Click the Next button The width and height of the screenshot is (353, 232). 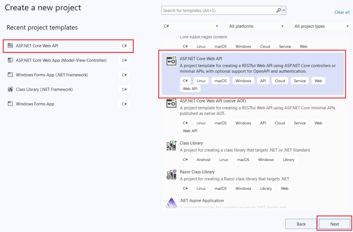click(334, 224)
